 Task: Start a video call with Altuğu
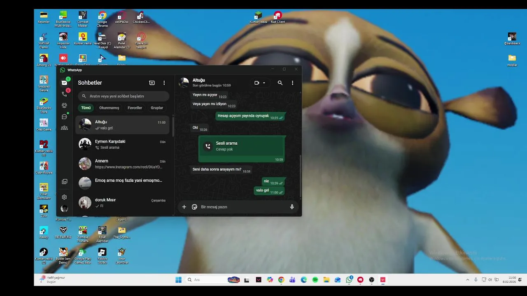[x=257, y=83]
